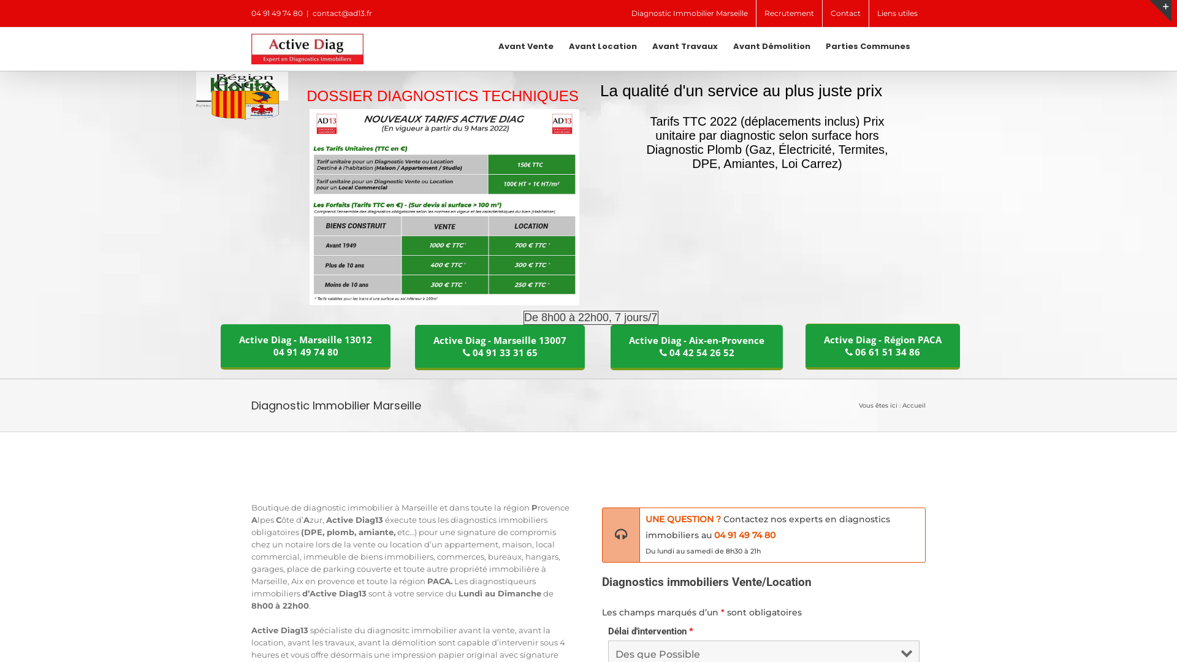Open the Avant Vente menu
The width and height of the screenshot is (1177, 662).
pos(525,47)
